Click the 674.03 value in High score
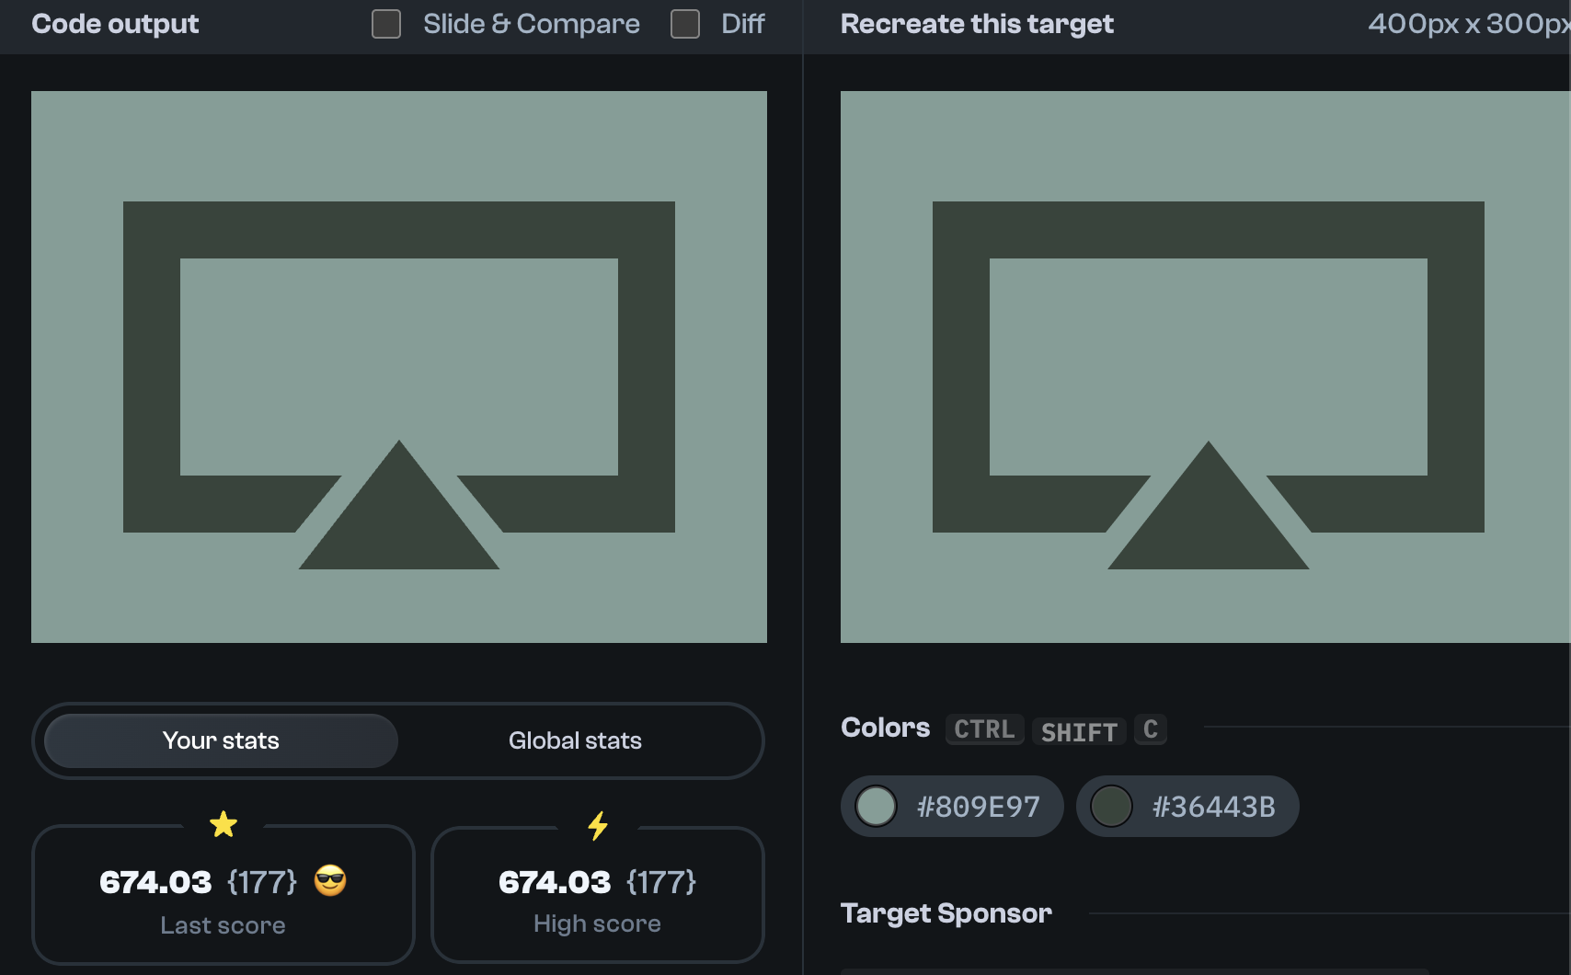Viewport: 1571px width, 975px height. coord(555,882)
